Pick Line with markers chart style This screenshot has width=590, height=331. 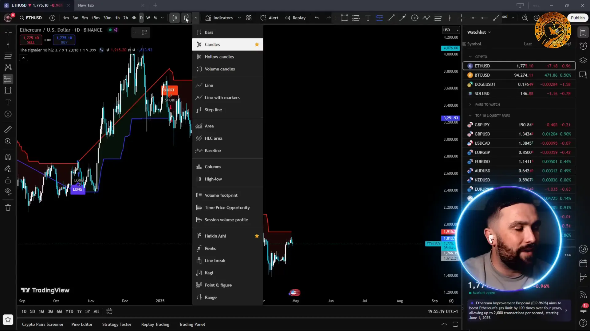227,97
